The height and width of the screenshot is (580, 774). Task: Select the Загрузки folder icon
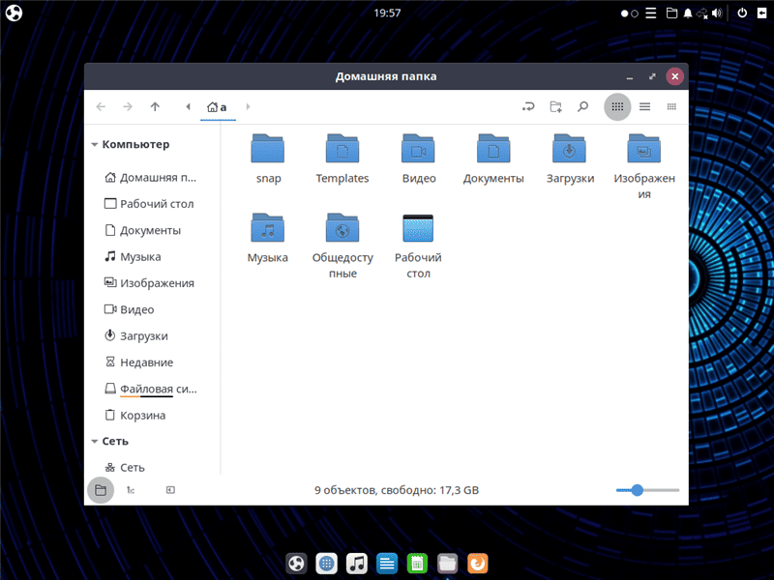(569, 149)
